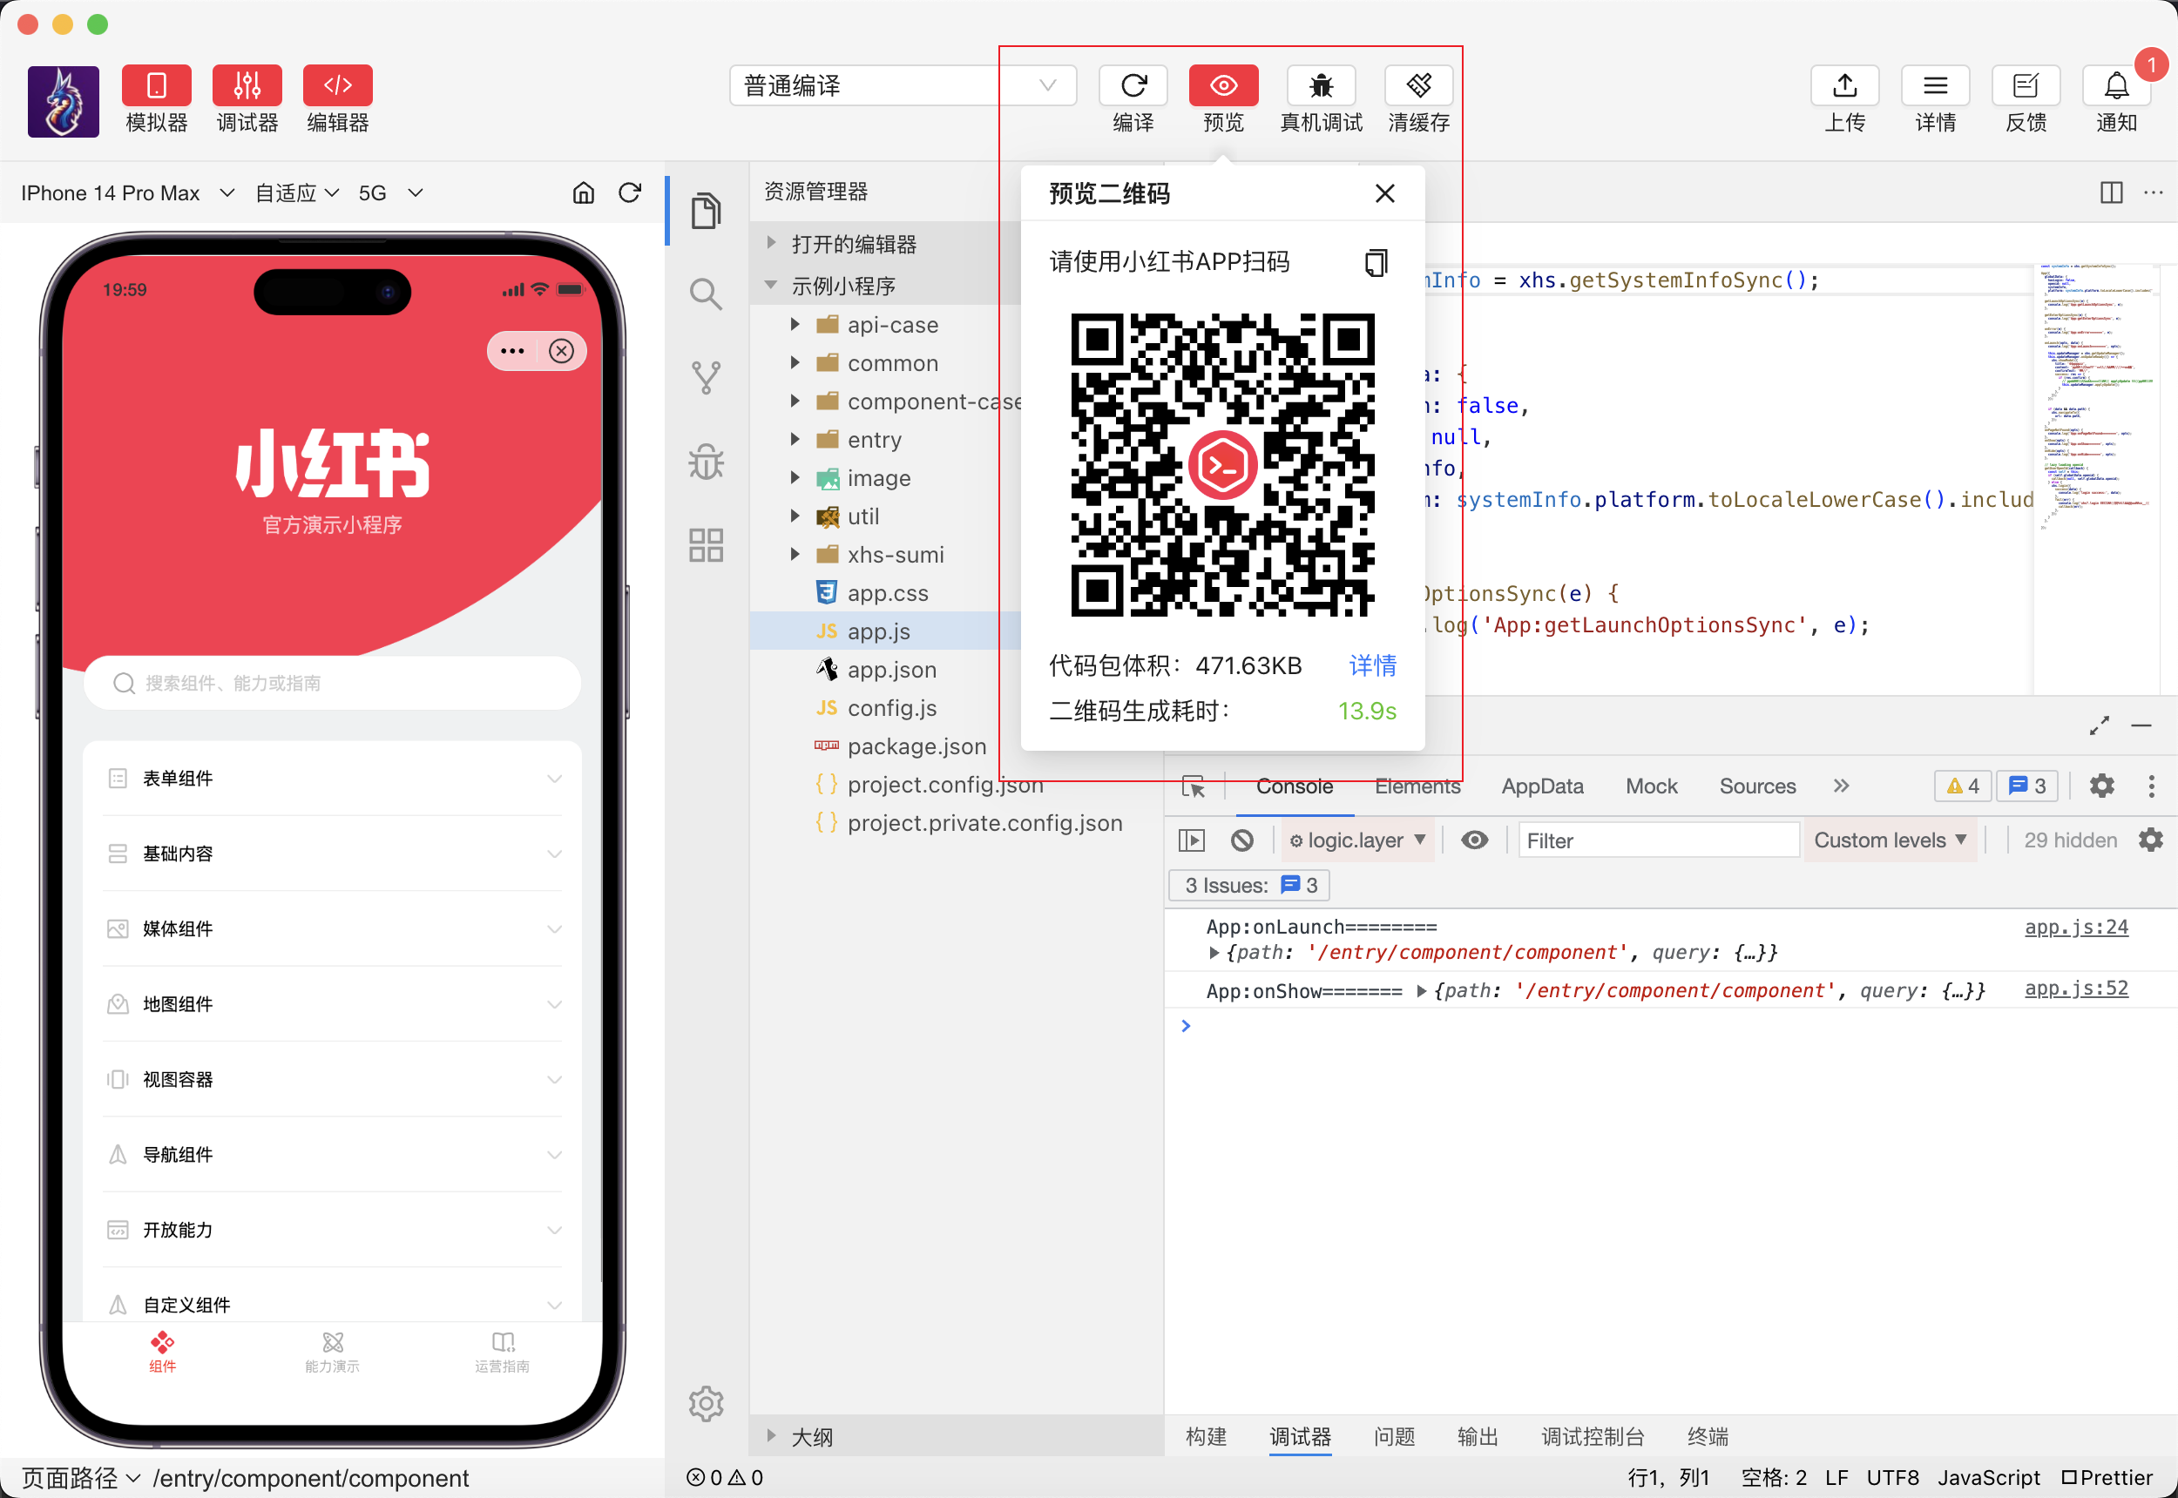Click the app.js:52 source link
The image size is (2178, 1498).
(2076, 989)
